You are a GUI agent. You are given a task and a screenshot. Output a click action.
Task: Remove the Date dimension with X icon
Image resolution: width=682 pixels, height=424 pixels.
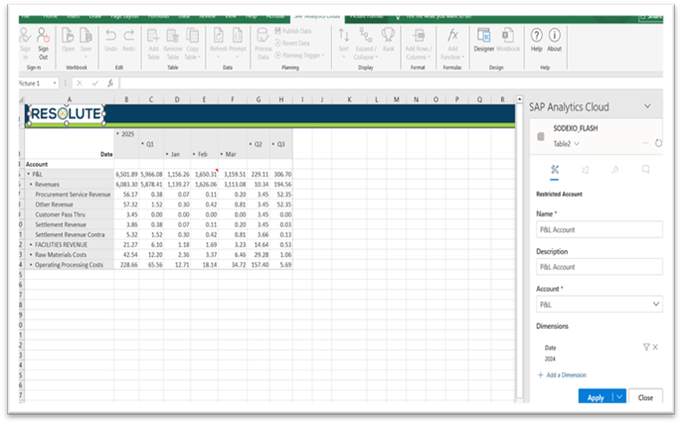(655, 347)
